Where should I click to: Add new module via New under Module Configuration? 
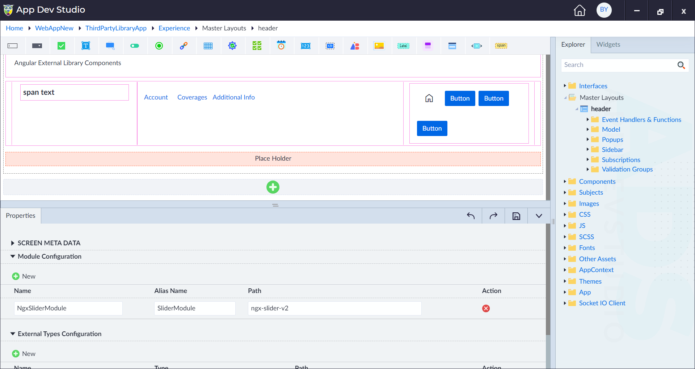[x=24, y=276]
